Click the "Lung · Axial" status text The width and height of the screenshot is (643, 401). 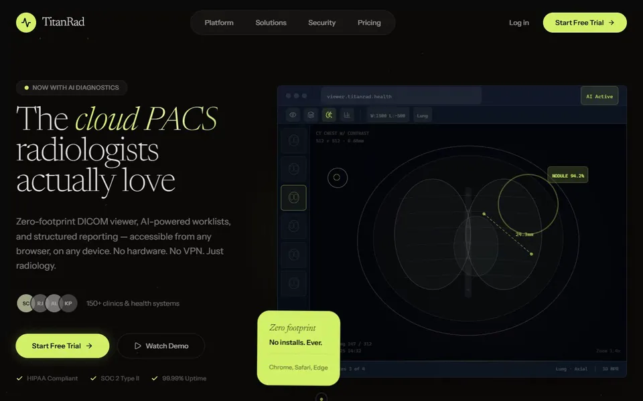pyautogui.click(x=571, y=369)
